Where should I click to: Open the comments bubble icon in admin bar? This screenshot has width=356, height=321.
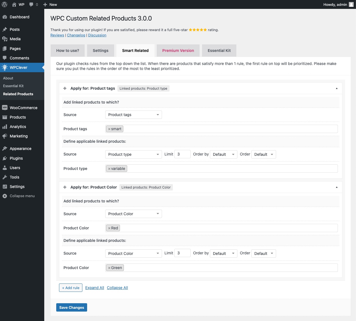[x=31, y=4]
